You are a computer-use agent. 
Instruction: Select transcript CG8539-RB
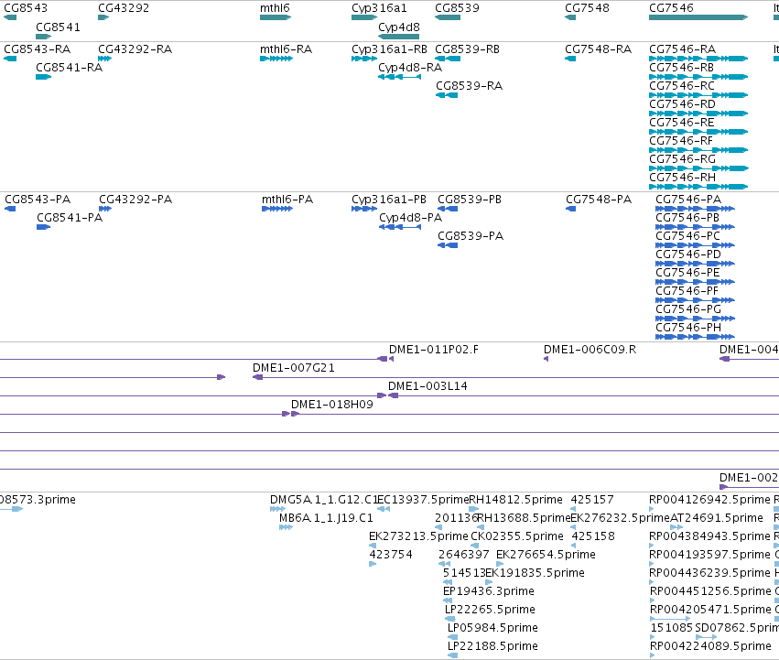(x=467, y=49)
